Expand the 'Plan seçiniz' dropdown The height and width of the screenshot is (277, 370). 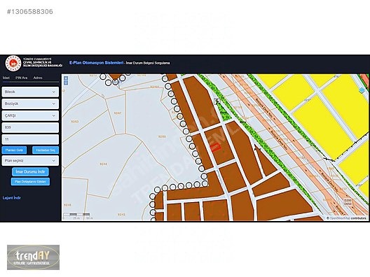(30, 161)
